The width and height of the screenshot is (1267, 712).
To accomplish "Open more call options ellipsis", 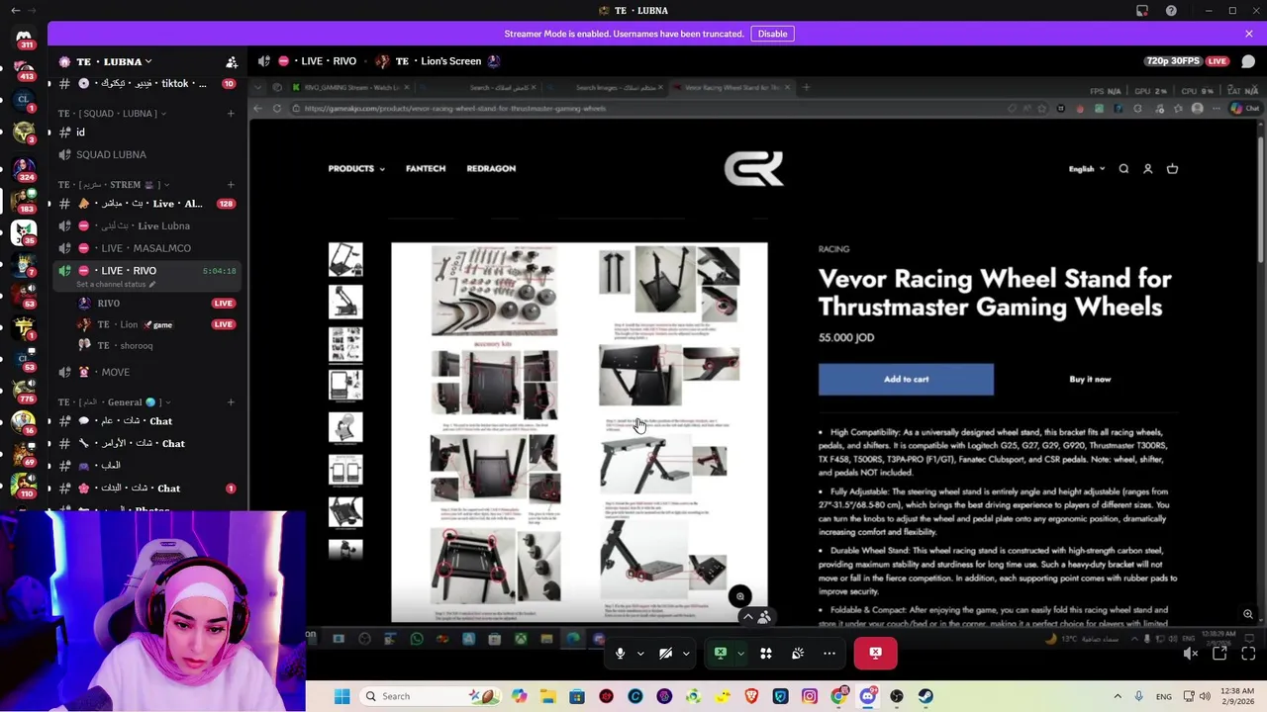I will pyautogui.click(x=829, y=654).
